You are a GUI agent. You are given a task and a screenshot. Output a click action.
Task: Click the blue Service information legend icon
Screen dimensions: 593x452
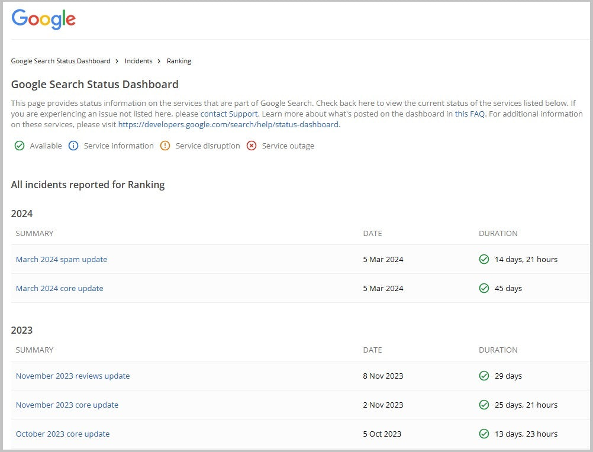[x=73, y=146]
